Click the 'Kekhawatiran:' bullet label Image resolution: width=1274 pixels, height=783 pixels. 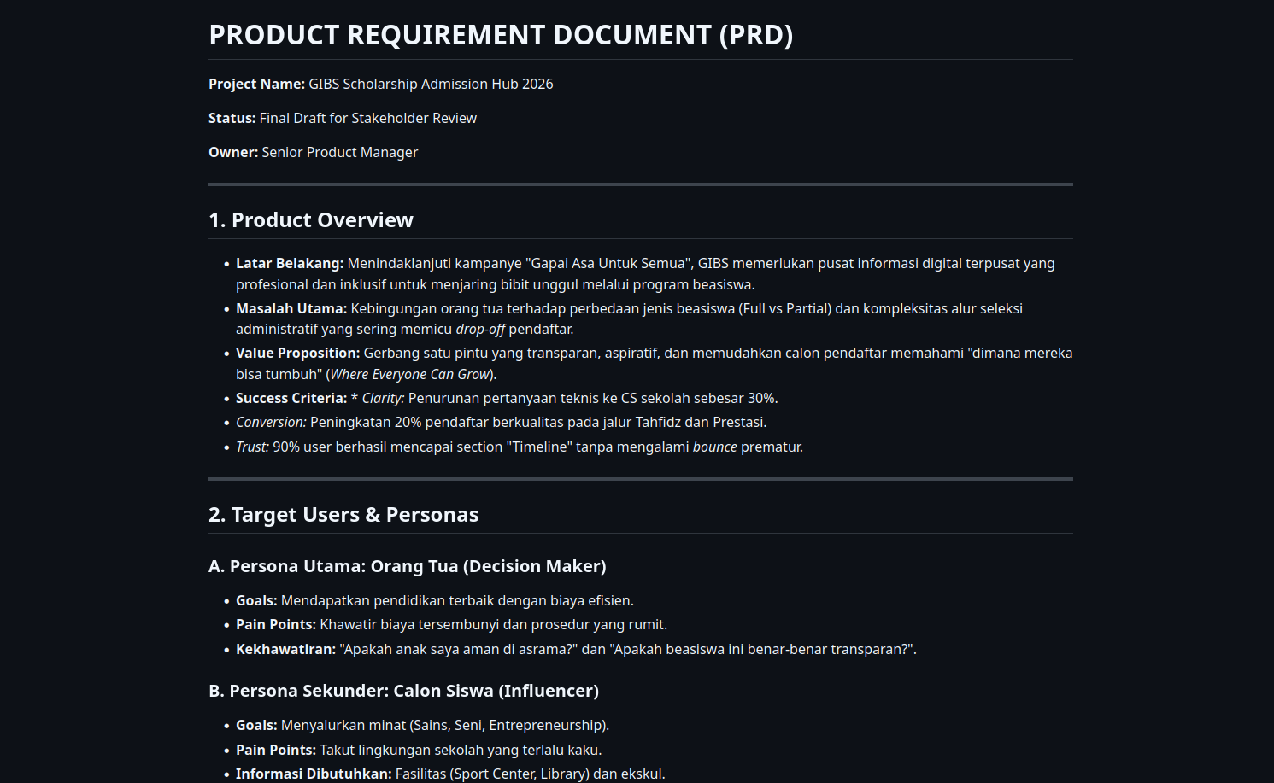pos(286,649)
